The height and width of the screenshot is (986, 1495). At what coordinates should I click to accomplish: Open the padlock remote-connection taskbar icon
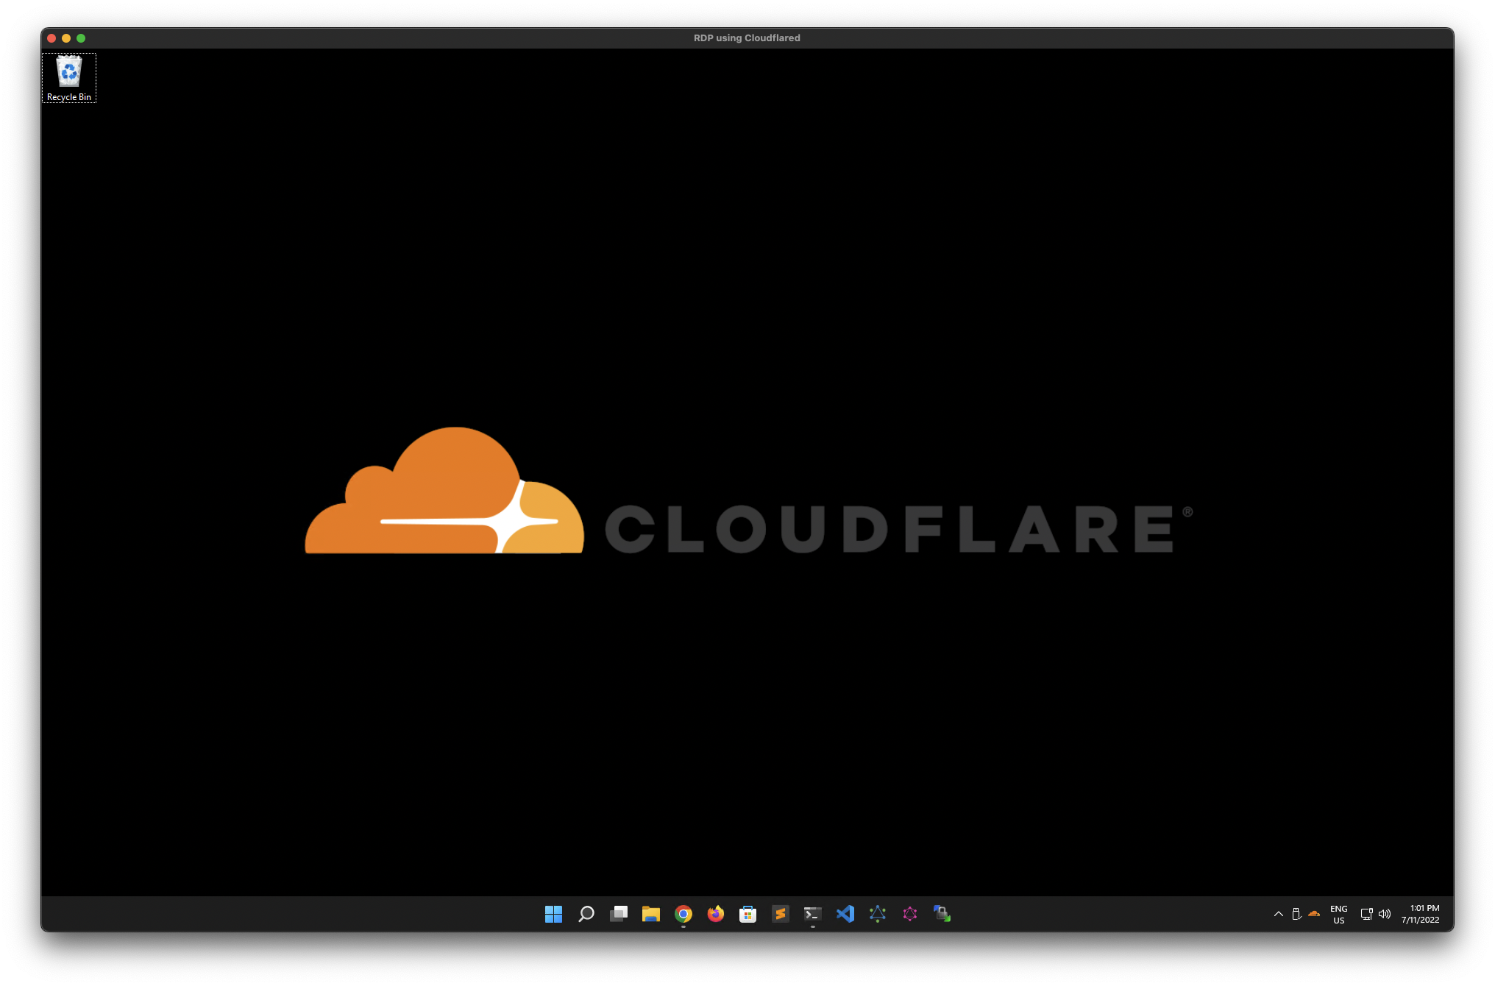pos(942,914)
